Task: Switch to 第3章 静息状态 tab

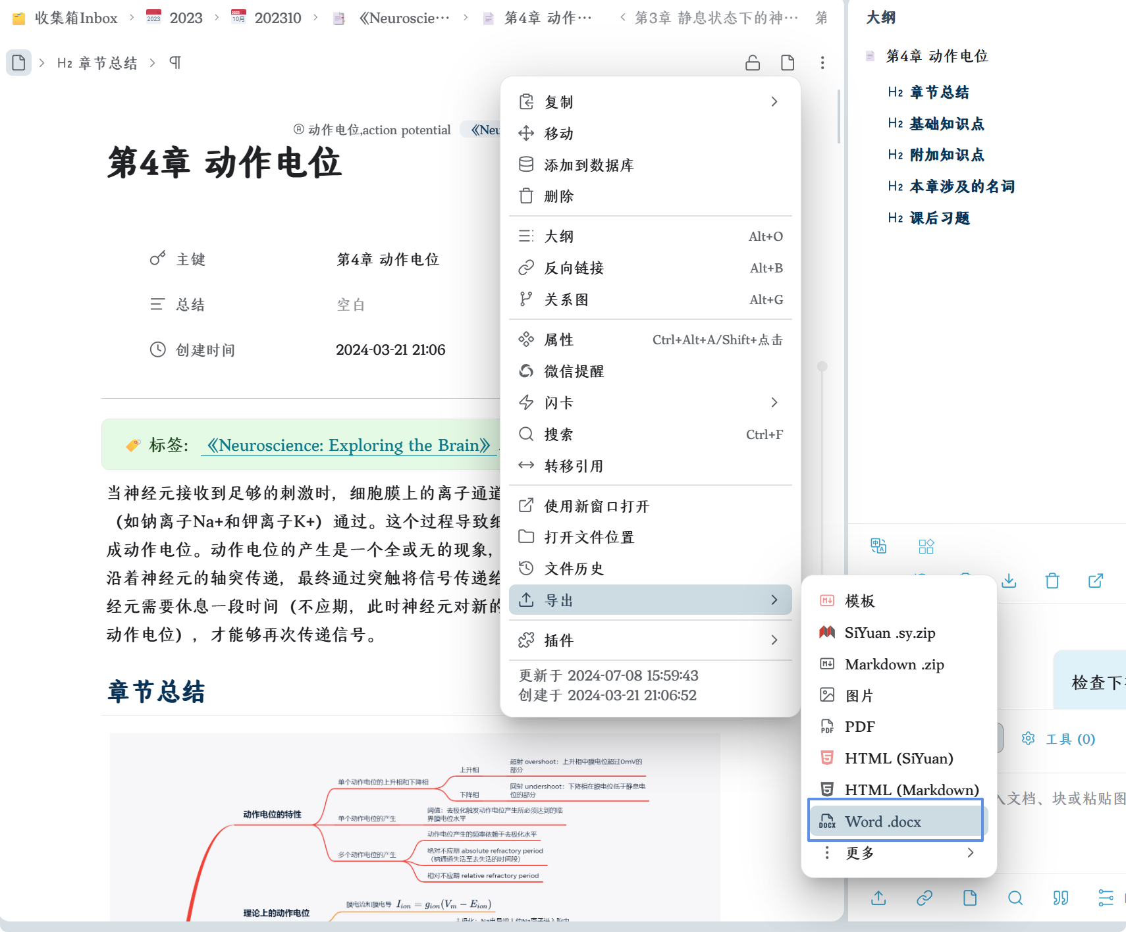Action: coord(716,18)
